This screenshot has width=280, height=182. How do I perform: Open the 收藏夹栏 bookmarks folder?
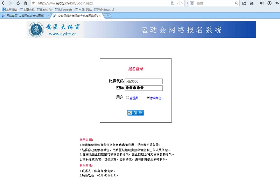coord(27,9)
